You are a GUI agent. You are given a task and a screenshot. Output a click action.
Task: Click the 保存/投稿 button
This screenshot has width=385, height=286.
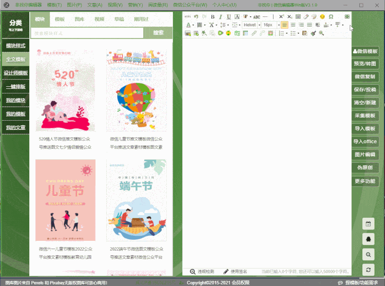[365, 90]
